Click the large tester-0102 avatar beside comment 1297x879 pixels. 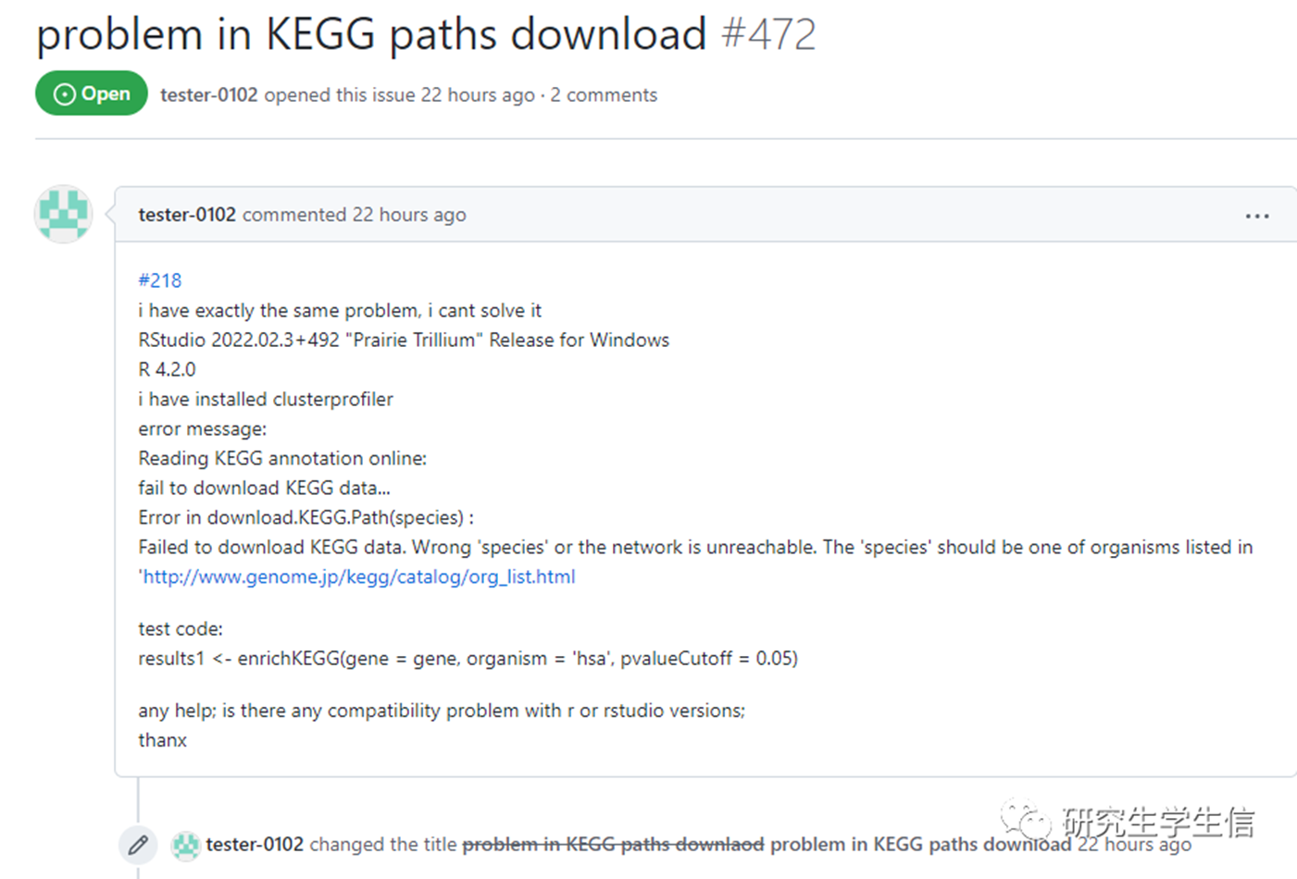pos(63,214)
